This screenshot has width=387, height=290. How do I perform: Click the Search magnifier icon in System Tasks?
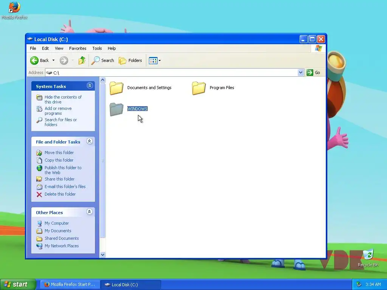39,120
